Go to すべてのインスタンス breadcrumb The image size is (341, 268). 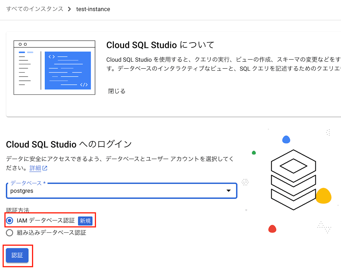[35, 9]
